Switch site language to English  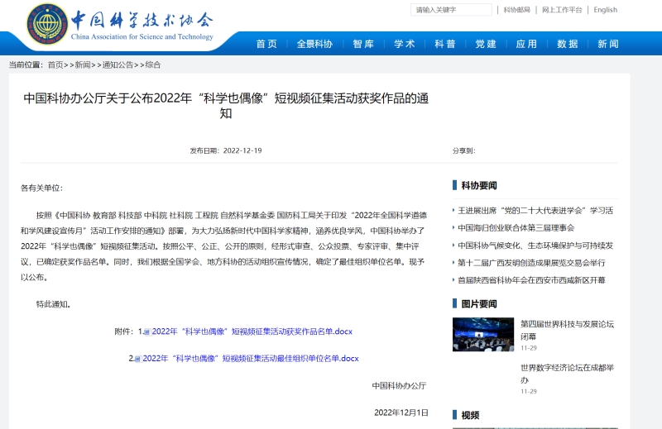(605, 10)
